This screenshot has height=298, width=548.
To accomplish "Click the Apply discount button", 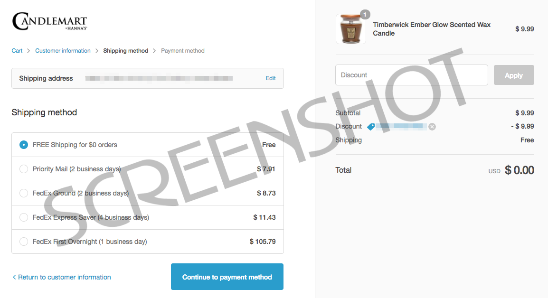I will 514,75.
